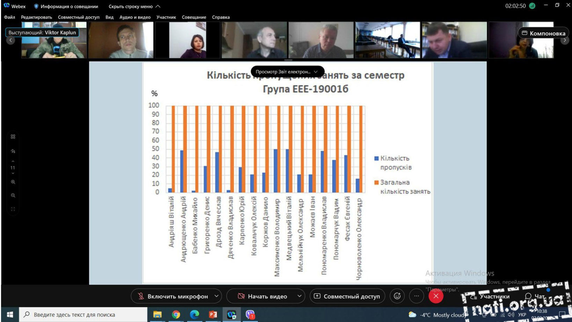This screenshot has height=322, width=572.
Task: Open File Explorer from taskbar
Action: tap(157, 315)
